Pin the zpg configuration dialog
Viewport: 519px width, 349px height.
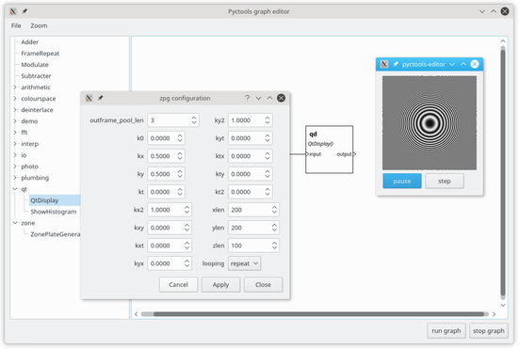tap(100, 98)
